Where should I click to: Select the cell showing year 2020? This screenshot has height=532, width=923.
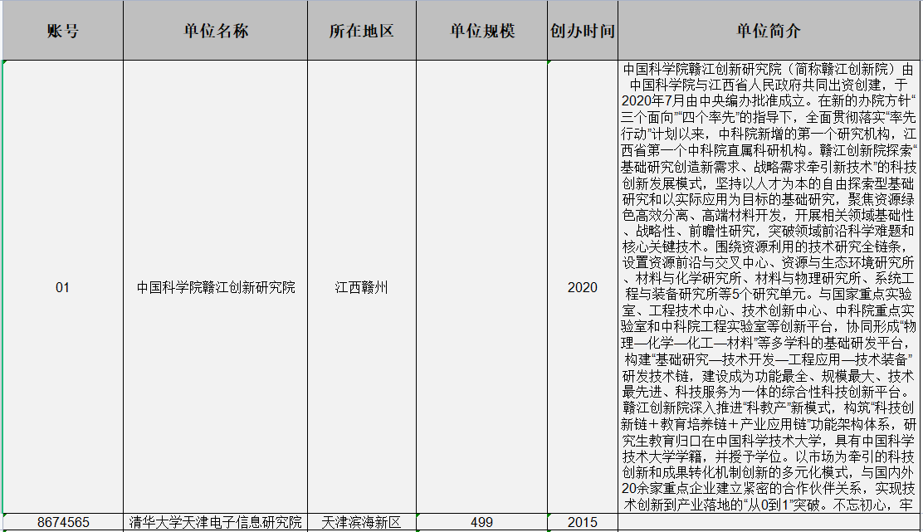583,288
